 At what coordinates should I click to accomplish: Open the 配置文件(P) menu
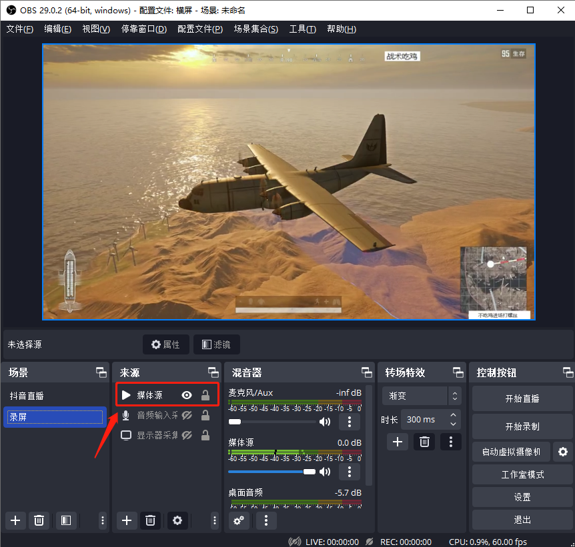point(200,29)
